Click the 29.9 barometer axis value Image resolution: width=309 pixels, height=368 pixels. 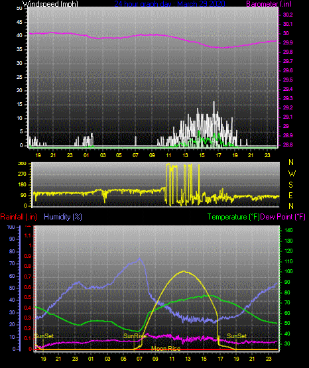[x=288, y=42]
